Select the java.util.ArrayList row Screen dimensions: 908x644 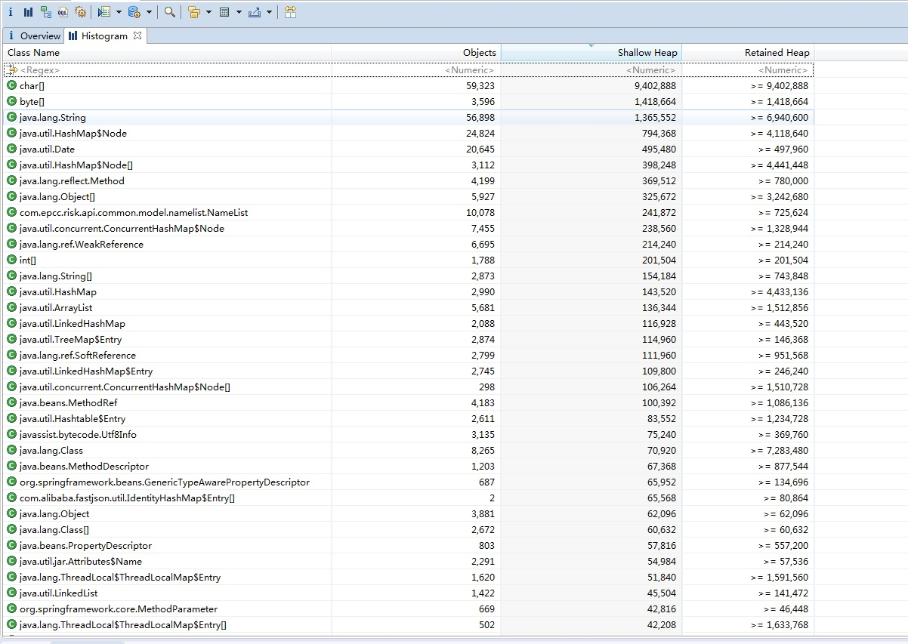click(x=408, y=307)
